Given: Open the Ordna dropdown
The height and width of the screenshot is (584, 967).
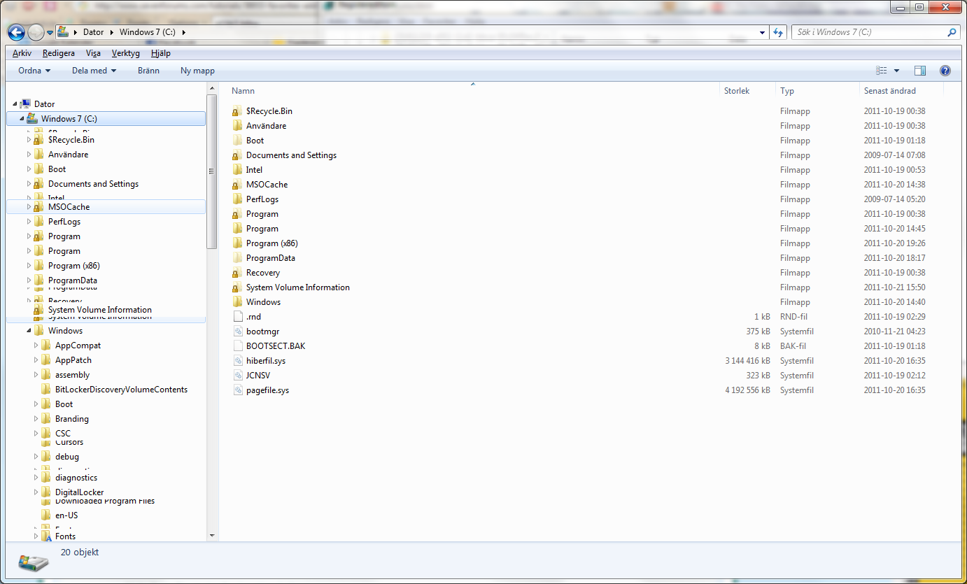Looking at the screenshot, I should pyautogui.click(x=34, y=71).
